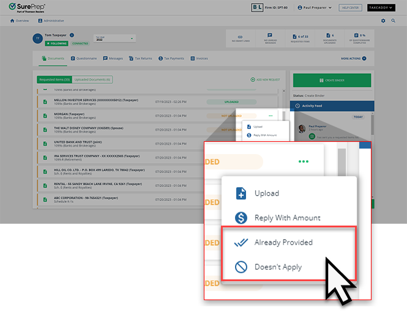Click the TODAY label in Activity Feed
Image resolution: width=407 pixels, height=313 pixels.
point(358,117)
